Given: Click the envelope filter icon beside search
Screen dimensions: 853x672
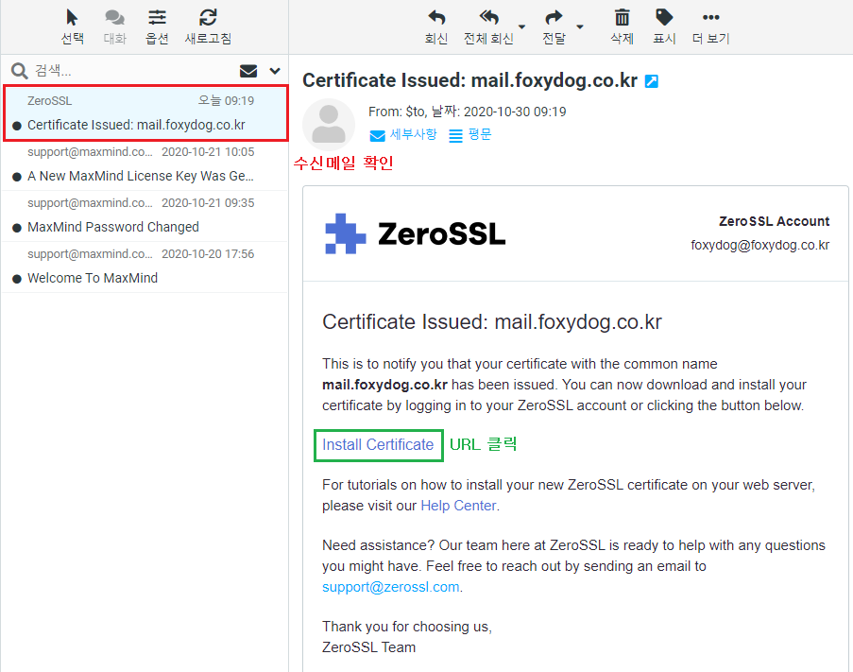Looking at the screenshot, I should [x=248, y=71].
